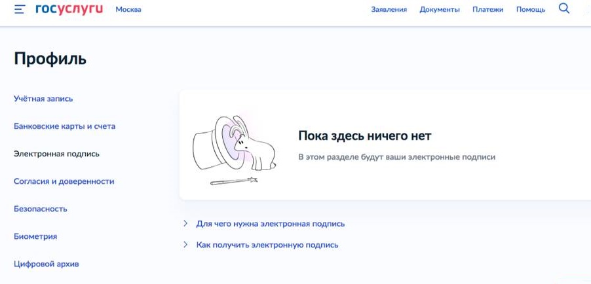Open the Платежи menu item
Viewport: 591px width, 284px height.
coord(487,10)
